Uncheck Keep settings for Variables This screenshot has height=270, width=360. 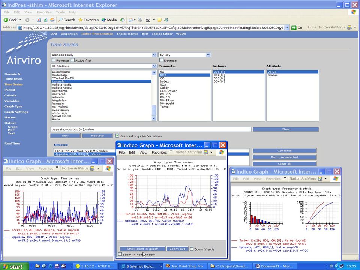click(x=117, y=136)
